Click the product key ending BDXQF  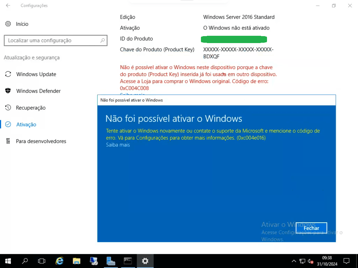pyautogui.click(x=238, y=53)
